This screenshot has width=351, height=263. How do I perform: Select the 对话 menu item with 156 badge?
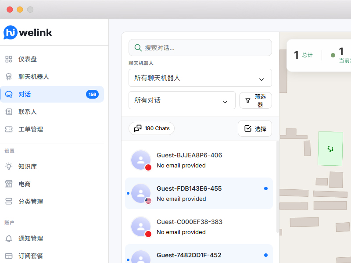(52, 94)
